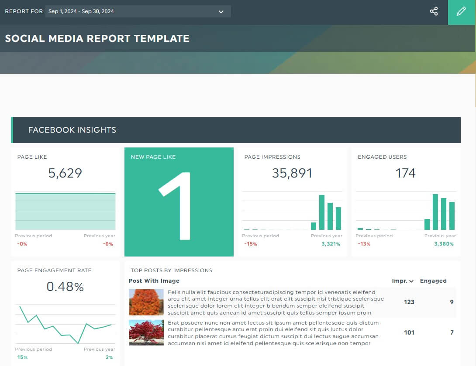Click the 3,380% previous year value
This screenshot has width=476, height=366.
click(444, 244)
